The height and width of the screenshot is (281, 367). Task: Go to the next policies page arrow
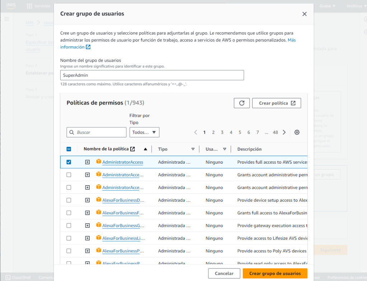[284, 132]
